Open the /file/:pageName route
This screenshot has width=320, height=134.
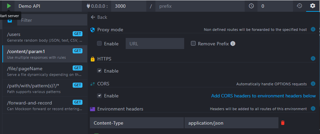45,71
